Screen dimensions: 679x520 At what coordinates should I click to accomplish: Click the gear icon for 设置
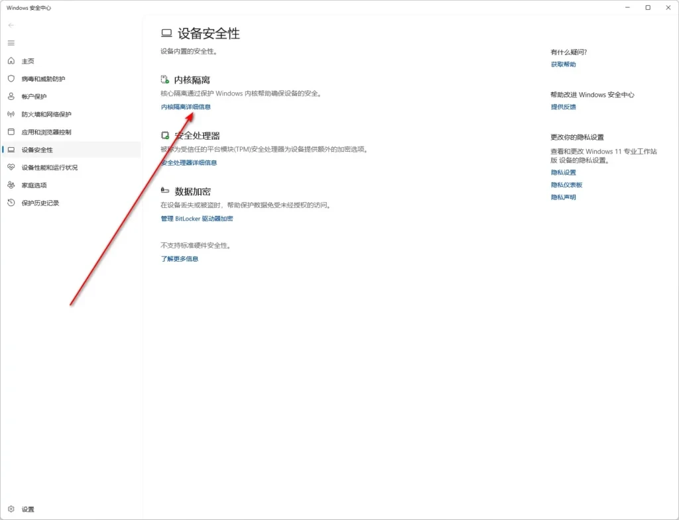(x=11, y=509)
